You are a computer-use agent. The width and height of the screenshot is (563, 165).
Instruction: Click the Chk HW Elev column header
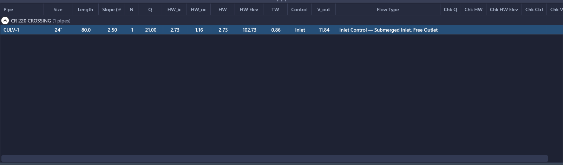tap(504, 9)
